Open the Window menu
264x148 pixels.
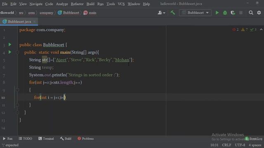134,4
